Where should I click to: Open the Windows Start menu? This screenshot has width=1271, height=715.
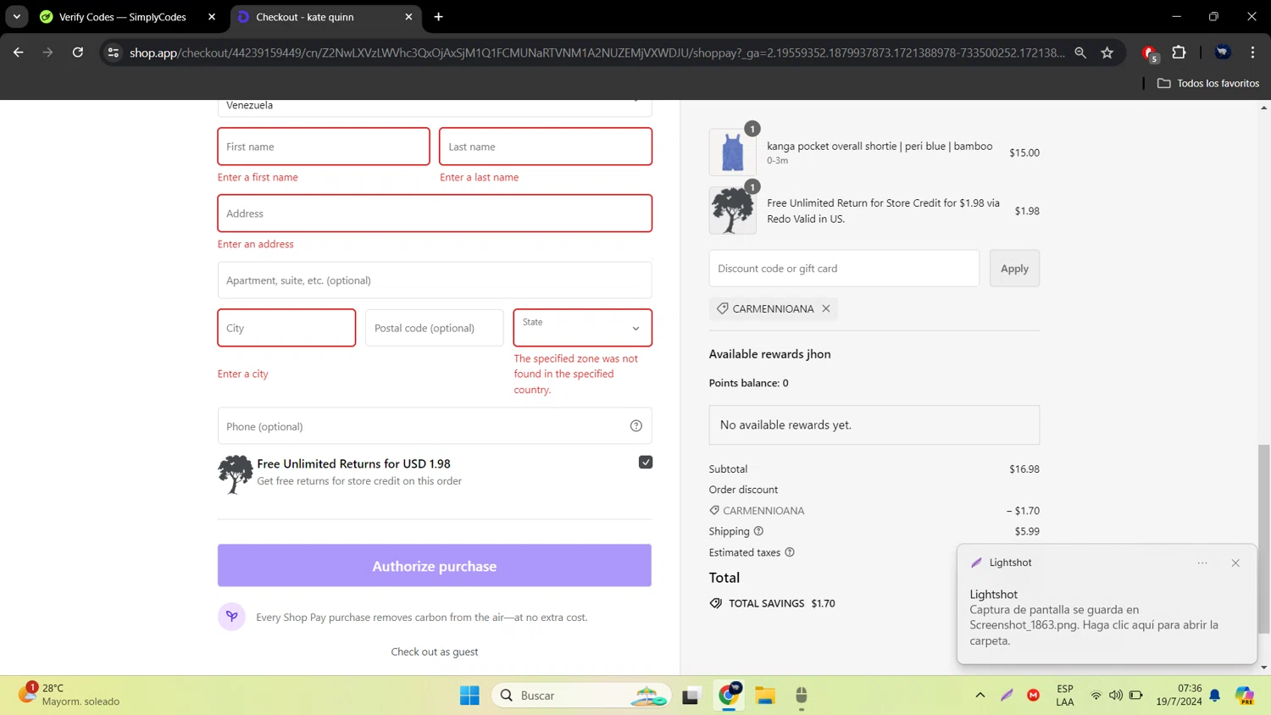tap(469, 696)
